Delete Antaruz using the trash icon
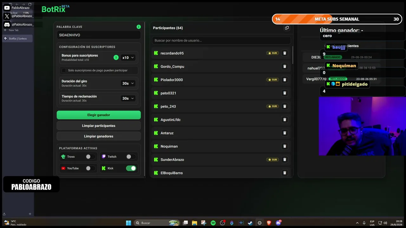406x228 pixels. click(285, 133)
